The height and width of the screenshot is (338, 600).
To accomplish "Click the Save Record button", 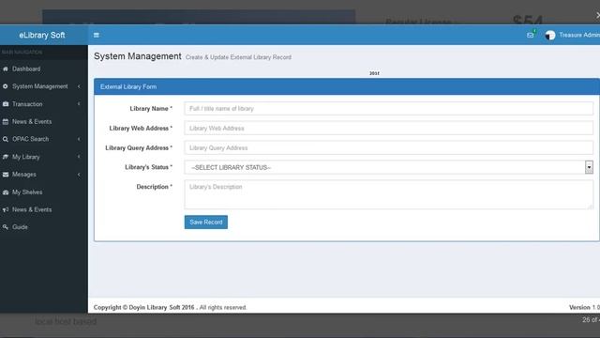I will tap(206, 223).
